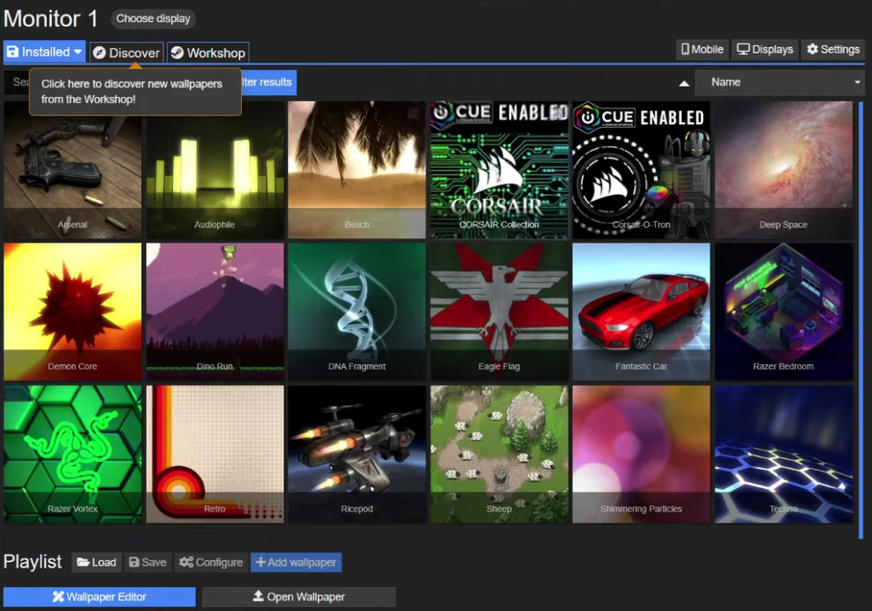
Task: Load a playlist with folder icon
Action: coord(96,562)
